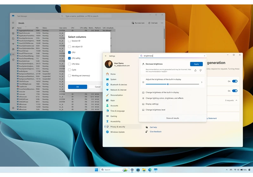Open Task Manager settings gear icon
Viewport: 253px width, 177px height.
tap(13, 108)
